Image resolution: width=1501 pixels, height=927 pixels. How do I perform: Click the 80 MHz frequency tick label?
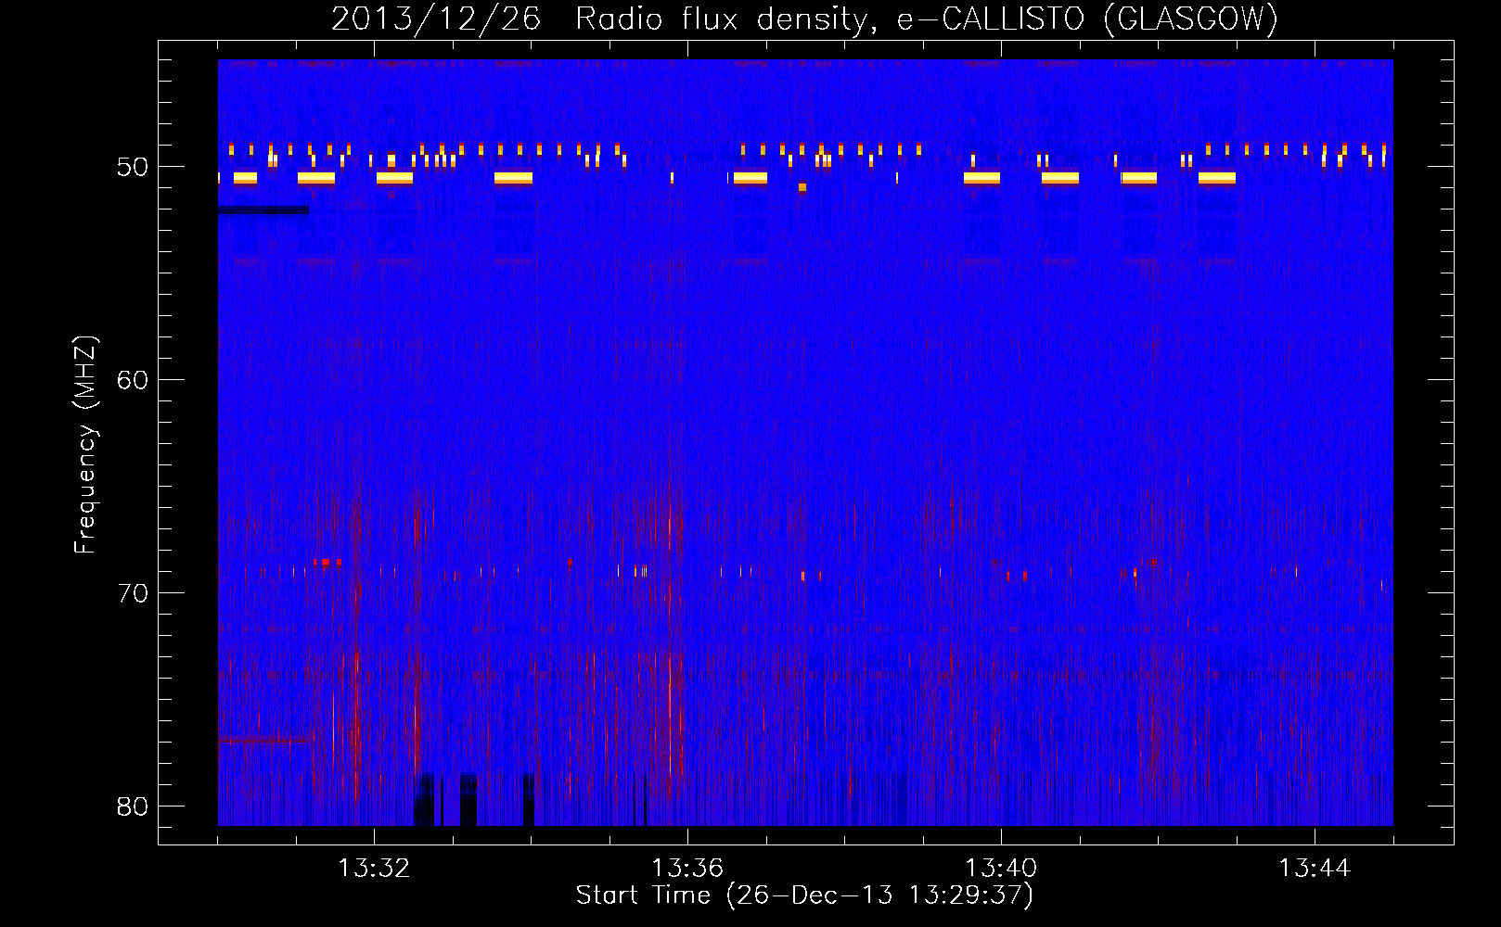pos(133,806)
